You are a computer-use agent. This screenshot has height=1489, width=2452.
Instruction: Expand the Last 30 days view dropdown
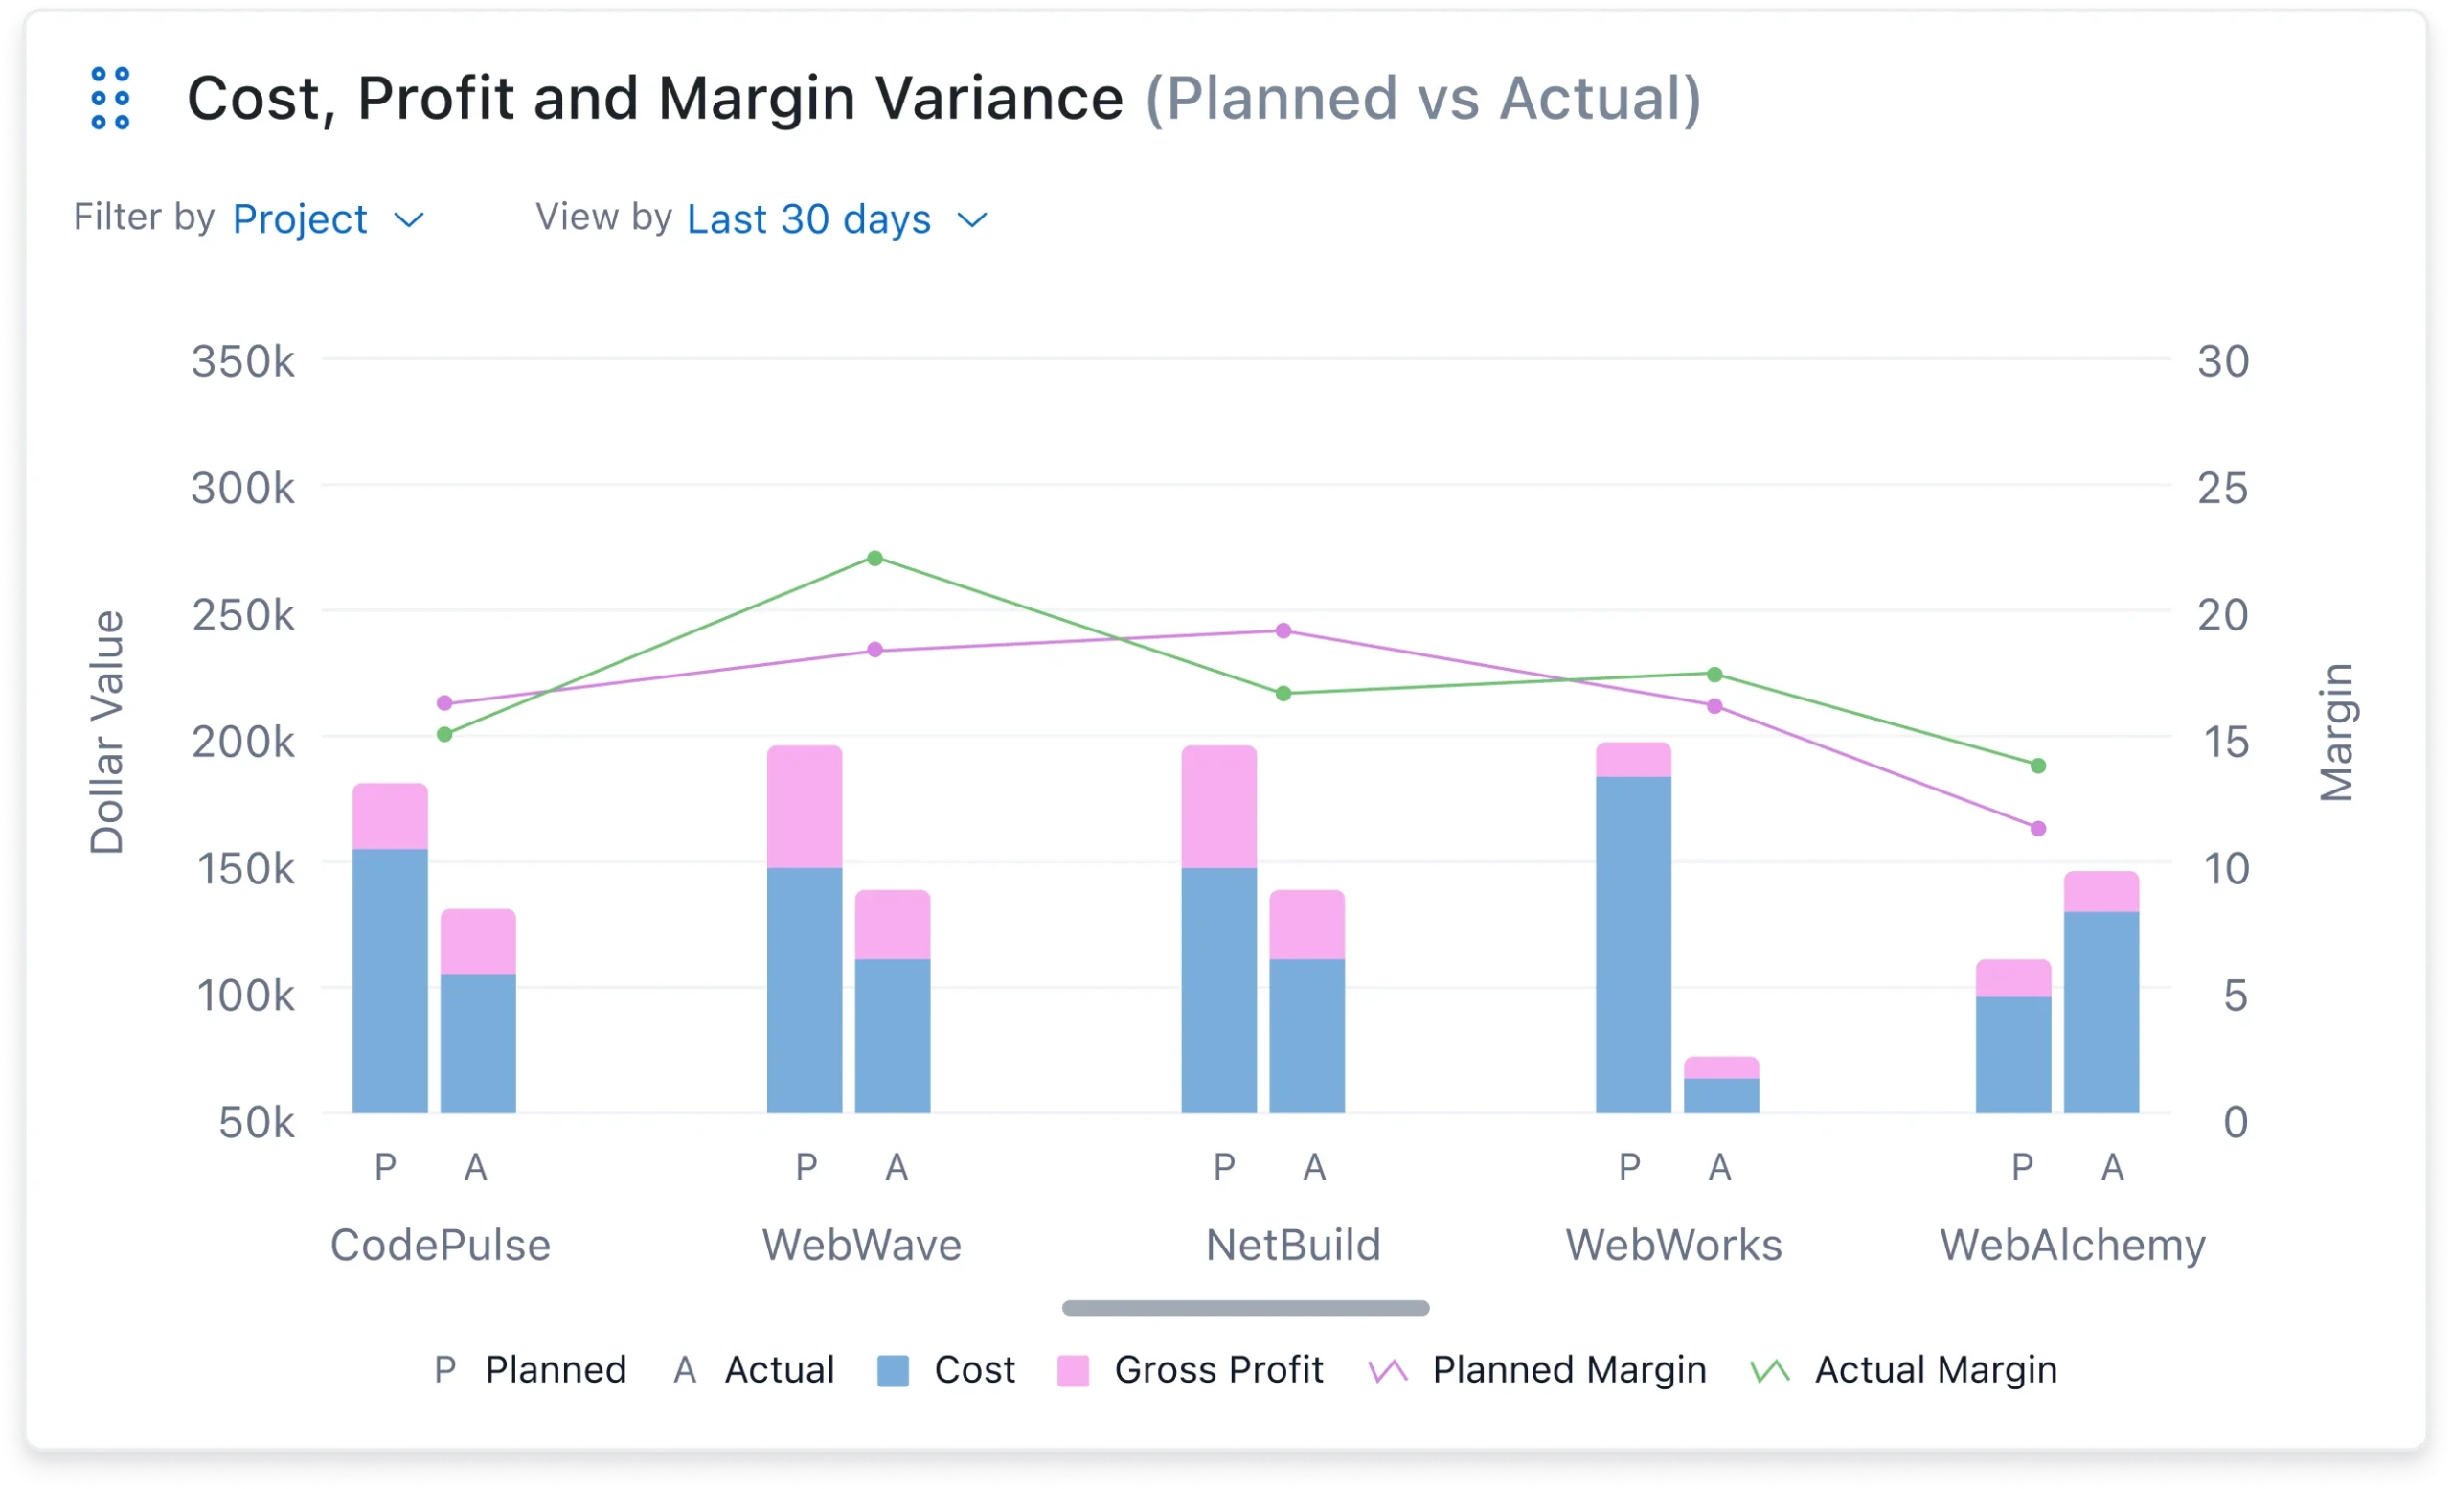(x=808, y=219)
